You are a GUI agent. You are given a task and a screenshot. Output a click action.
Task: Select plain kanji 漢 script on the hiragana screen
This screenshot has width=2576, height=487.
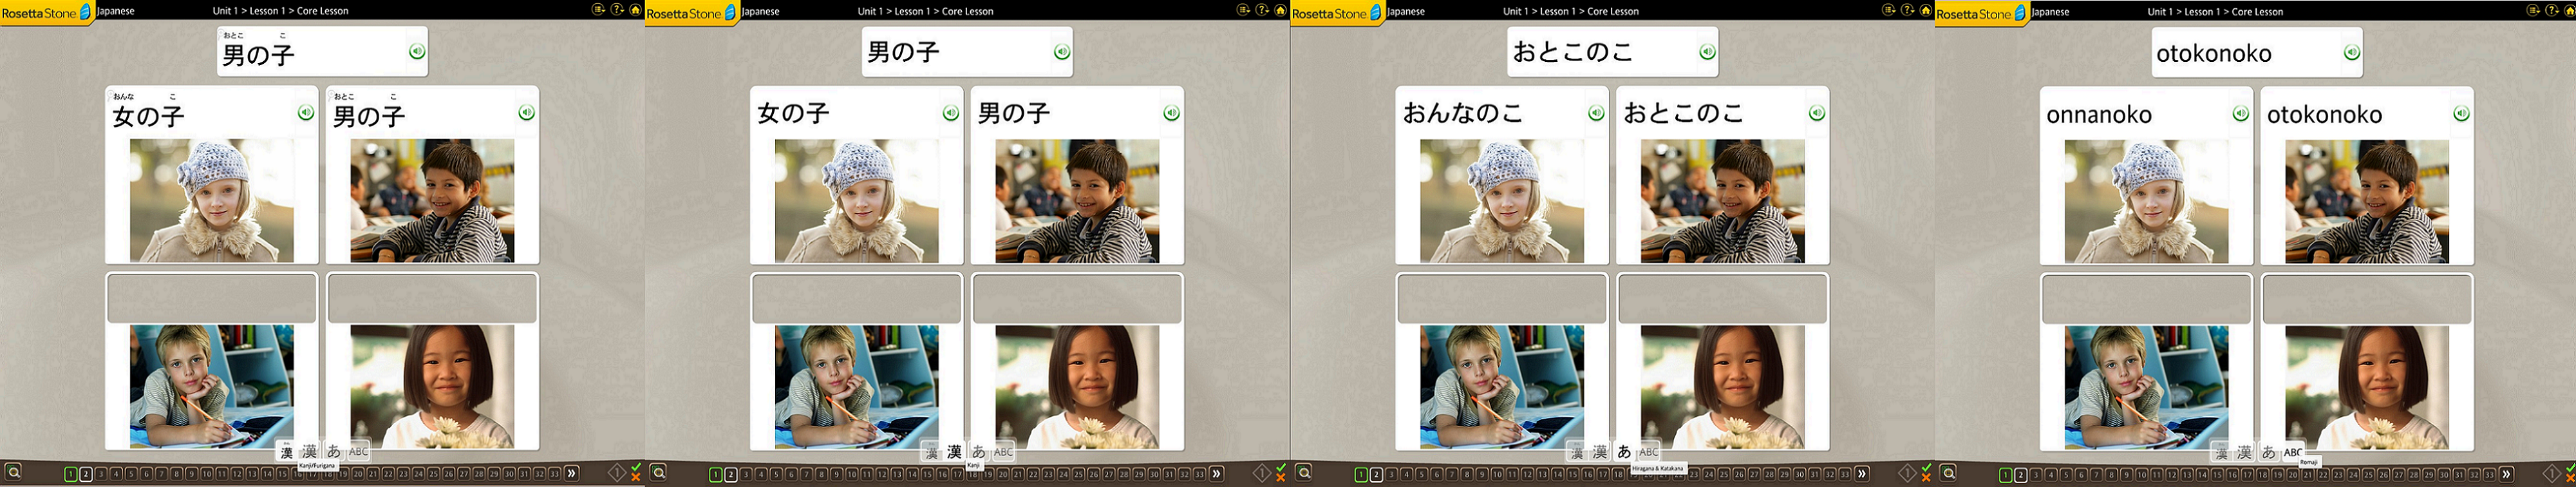click(x=1600, y=451)
